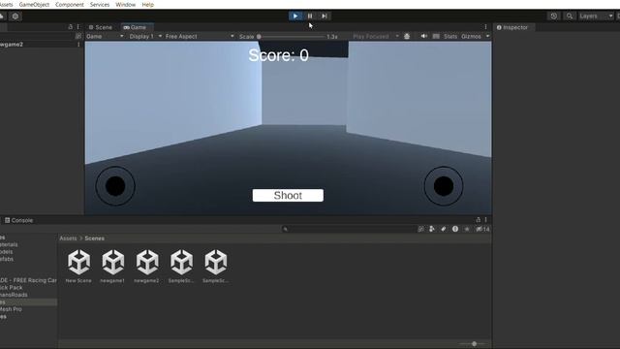Open the Hierarchy panel three-dot menu

point(78,27)
